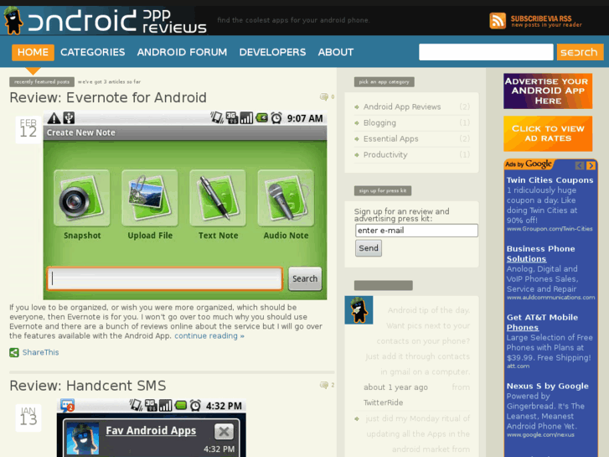Click the X close icon in Handcent popup
This screenshot has height=457, width=609.
pos(225,431)
